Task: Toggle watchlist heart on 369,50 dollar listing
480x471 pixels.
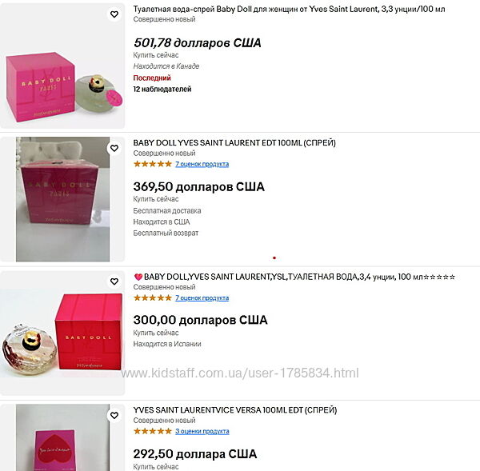Action: (114, 148)
